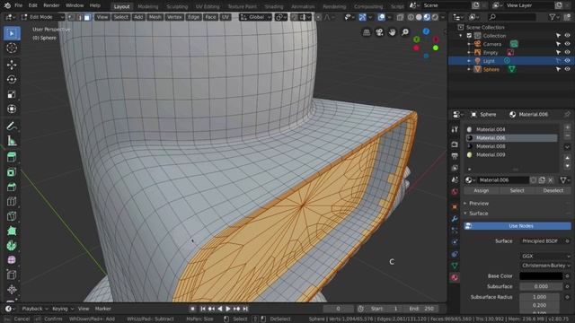Toggle visibility eye for Empty

click(x=567, y=52)
